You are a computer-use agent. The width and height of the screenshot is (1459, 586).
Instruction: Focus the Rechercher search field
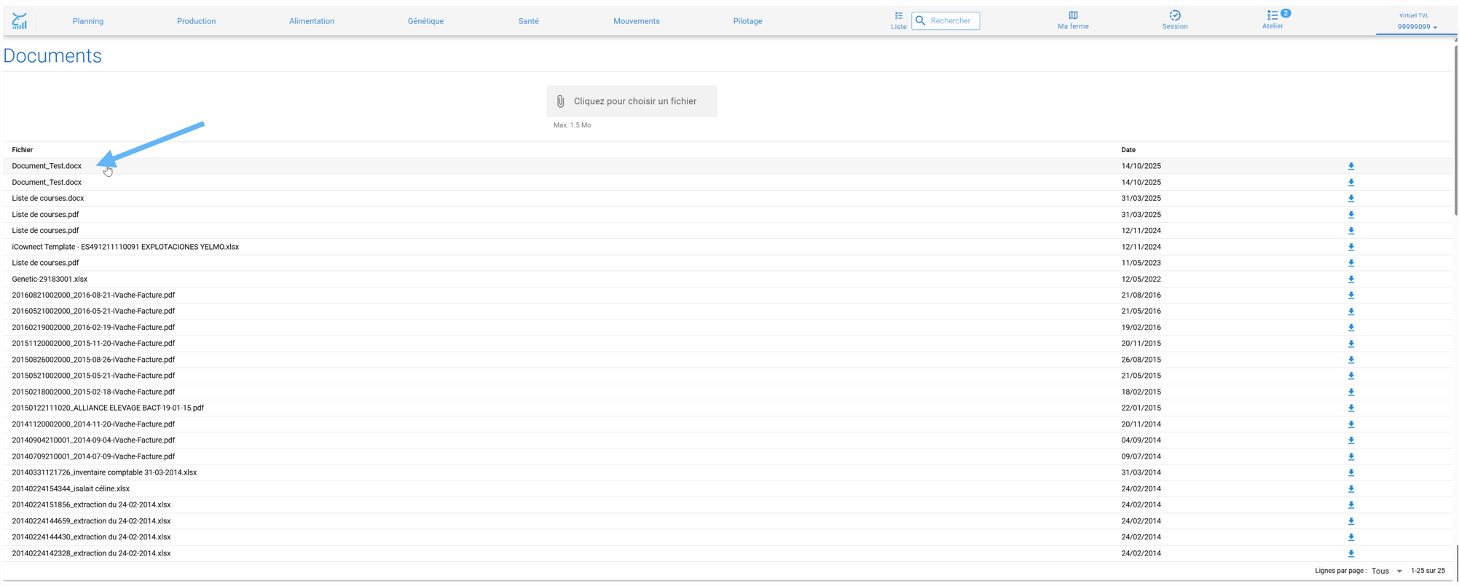945,20
